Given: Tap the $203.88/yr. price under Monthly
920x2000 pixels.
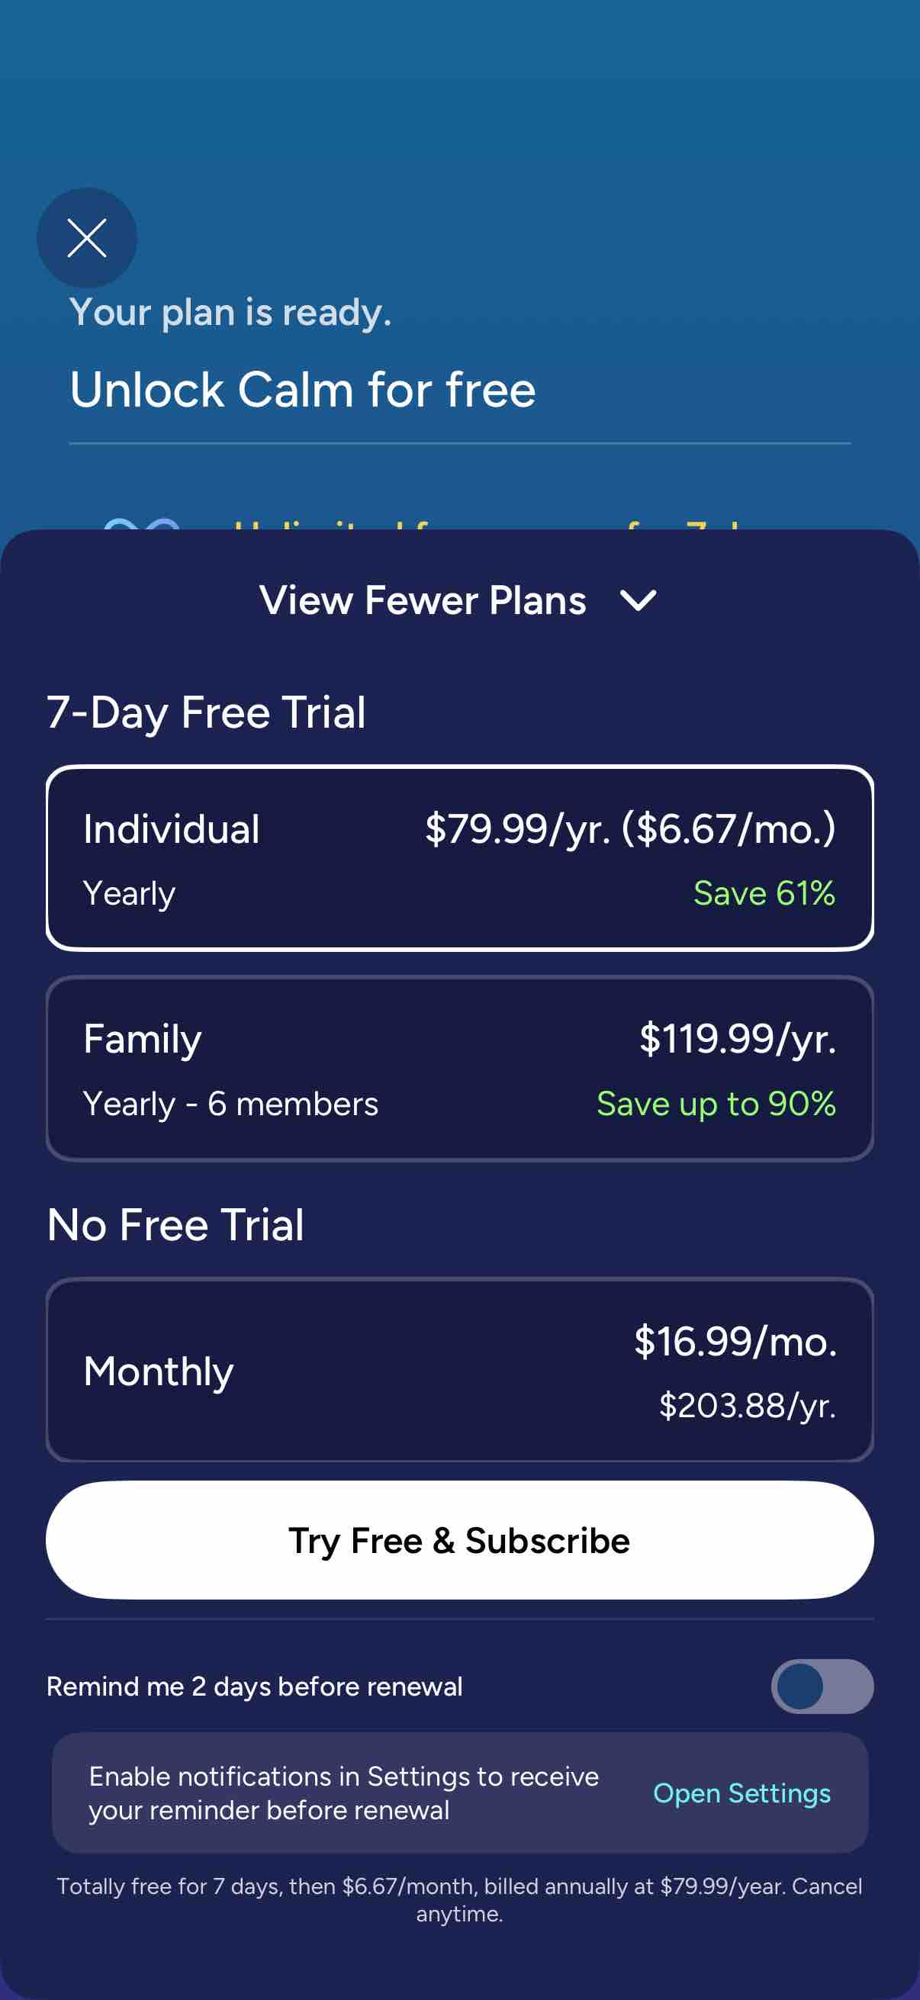Looking at the screenshot, I should (748, 1405).
